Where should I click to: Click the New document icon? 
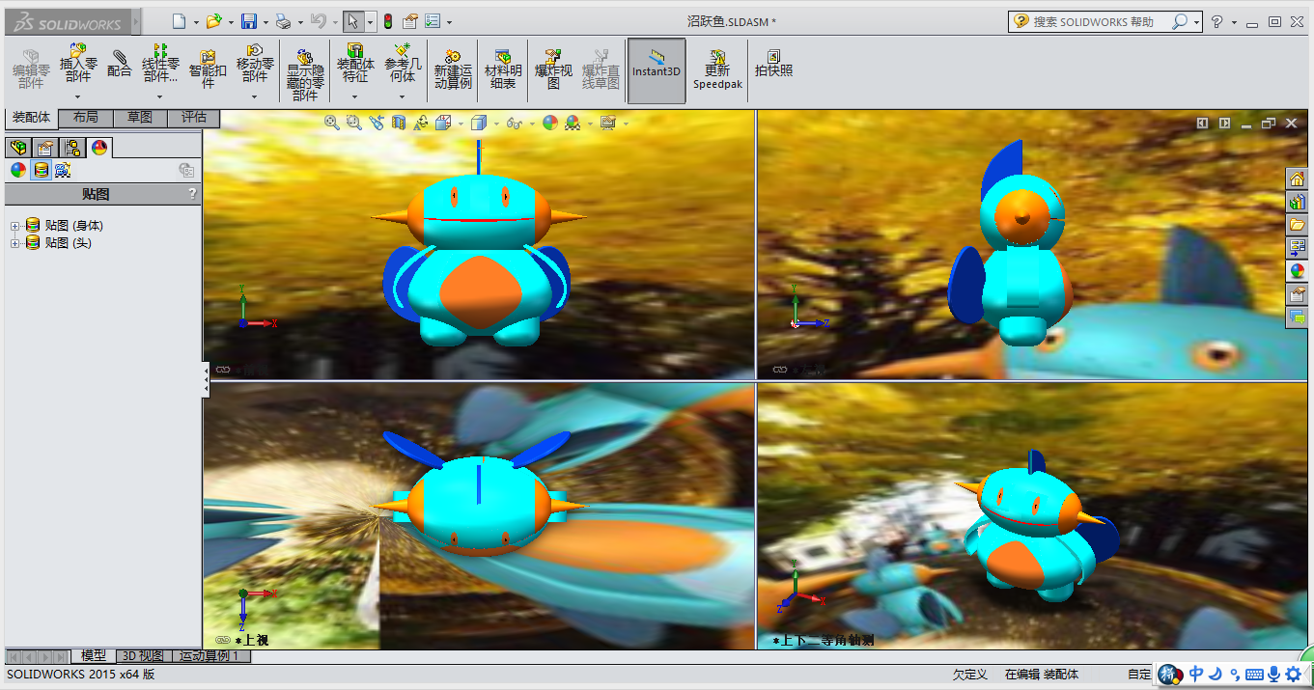pos(179,21)
